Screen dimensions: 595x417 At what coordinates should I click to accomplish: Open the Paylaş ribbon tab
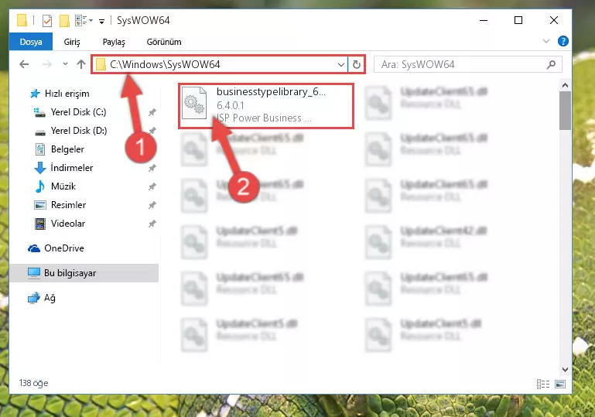coord(114,42)
